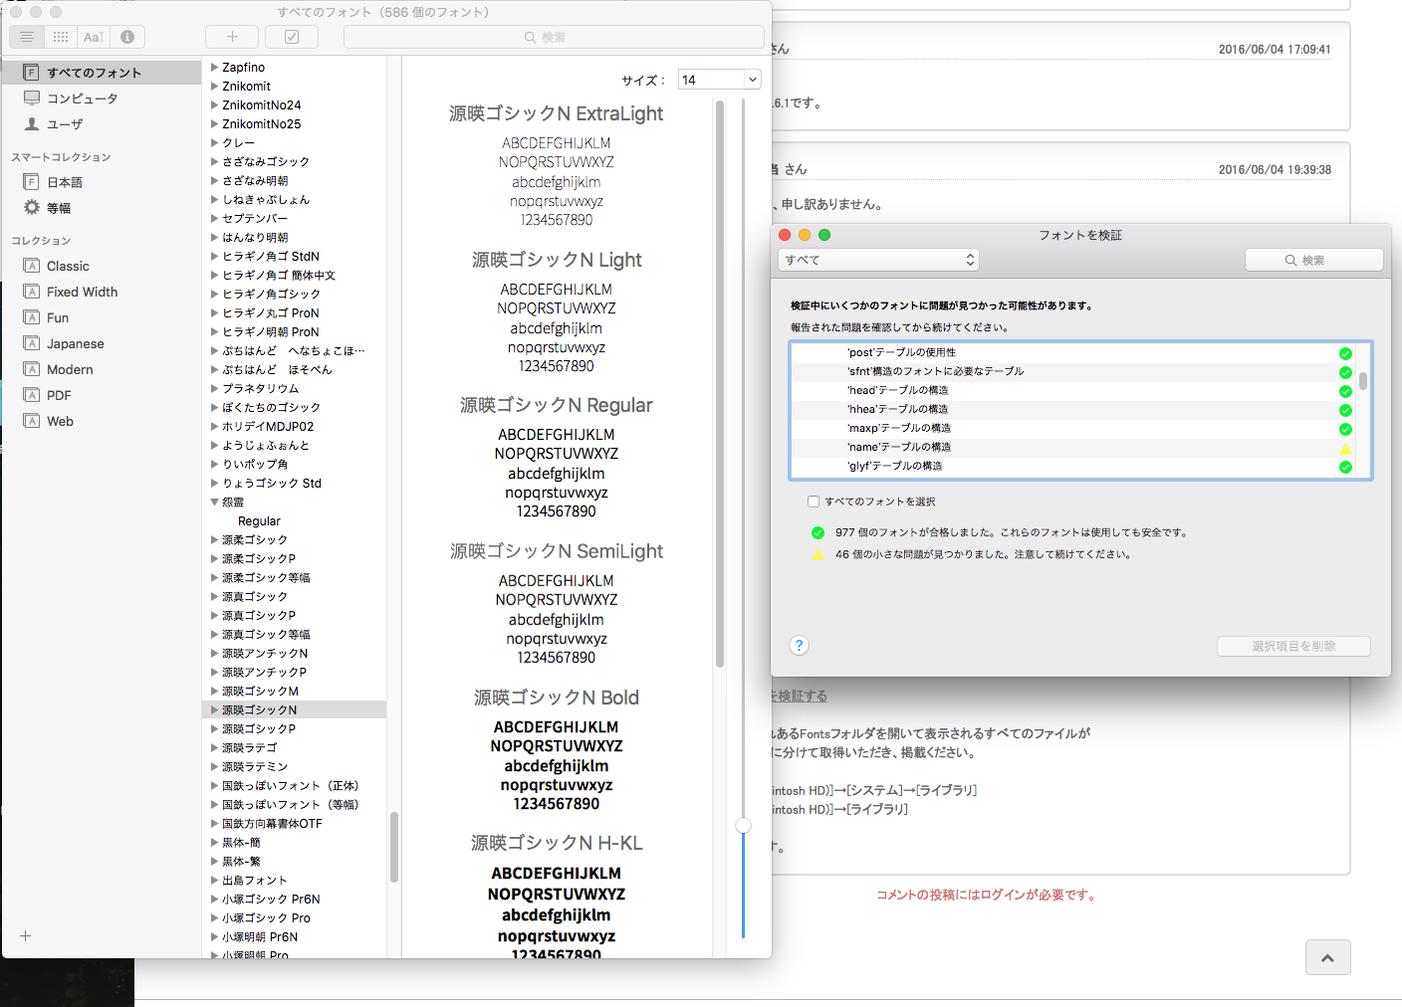Show font information with the info icon
Viewport: 1402px width, 1007px height.
tap(127, 37)
